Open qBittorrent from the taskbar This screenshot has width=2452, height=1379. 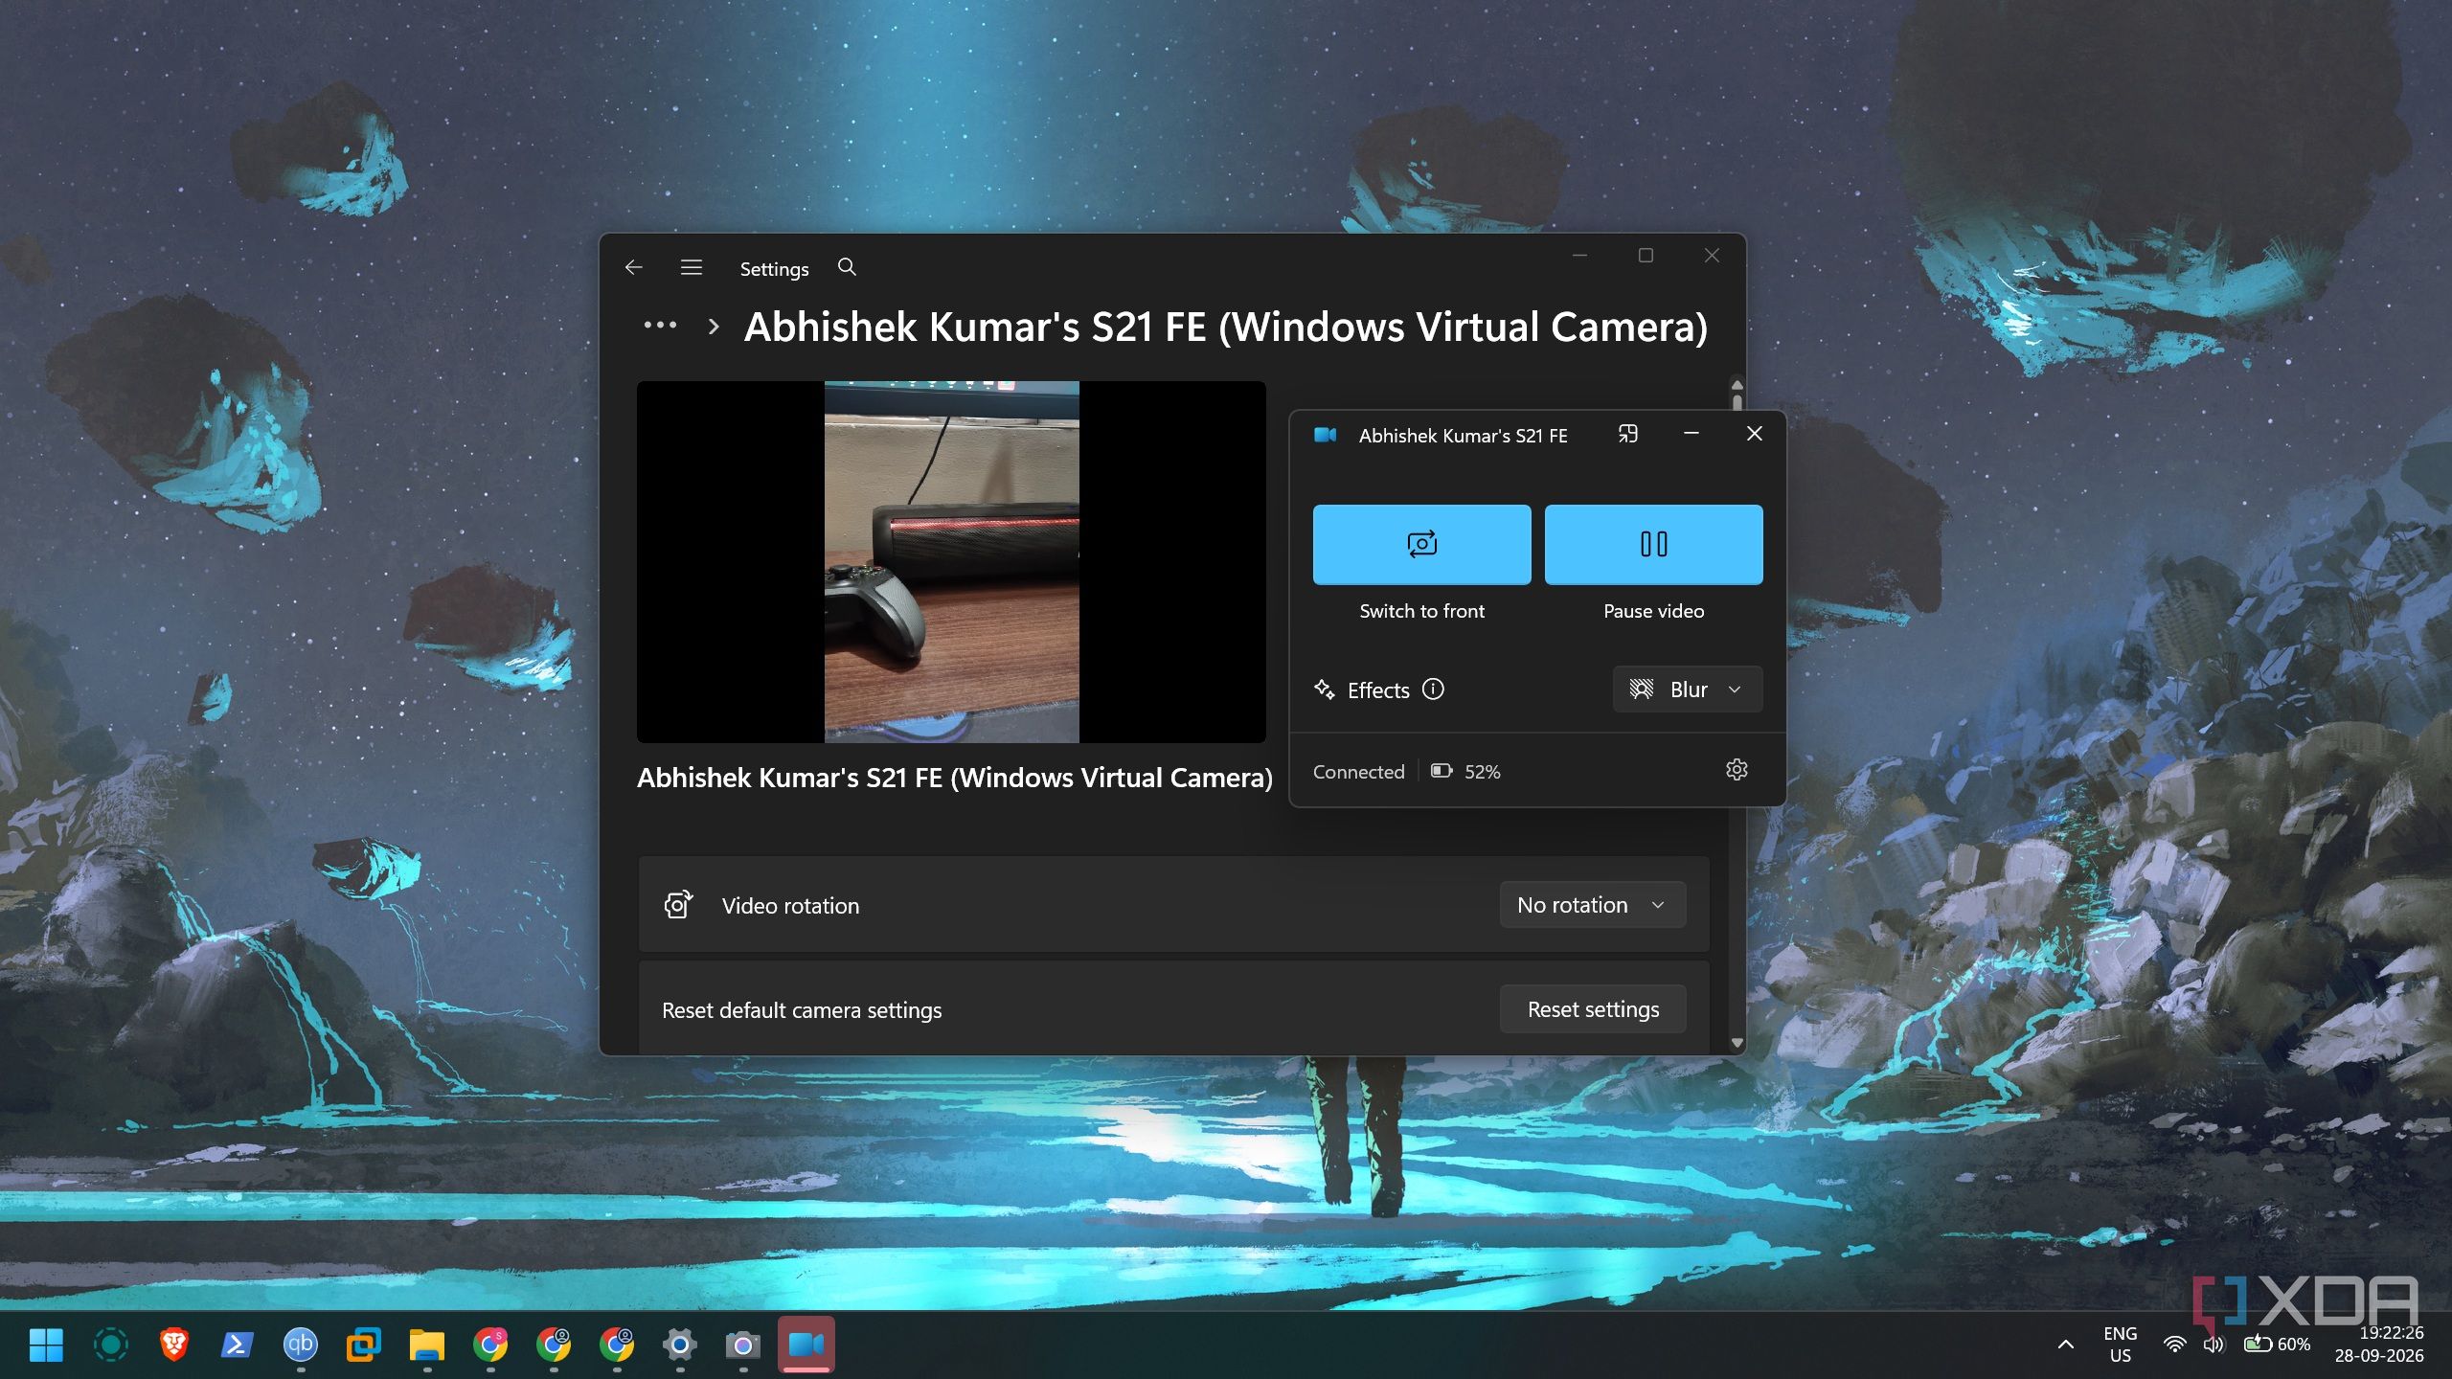(x=300, y=1345)
